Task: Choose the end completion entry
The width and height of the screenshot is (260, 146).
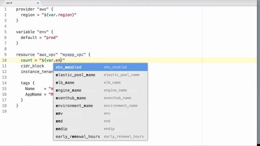Action: coord(100,121)
